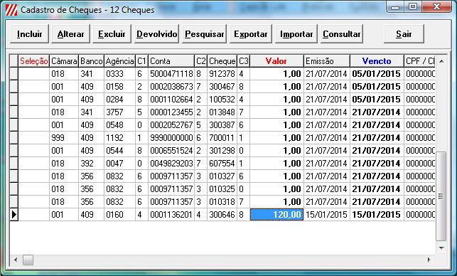Click agência 3757 cell

pos(119,112)
